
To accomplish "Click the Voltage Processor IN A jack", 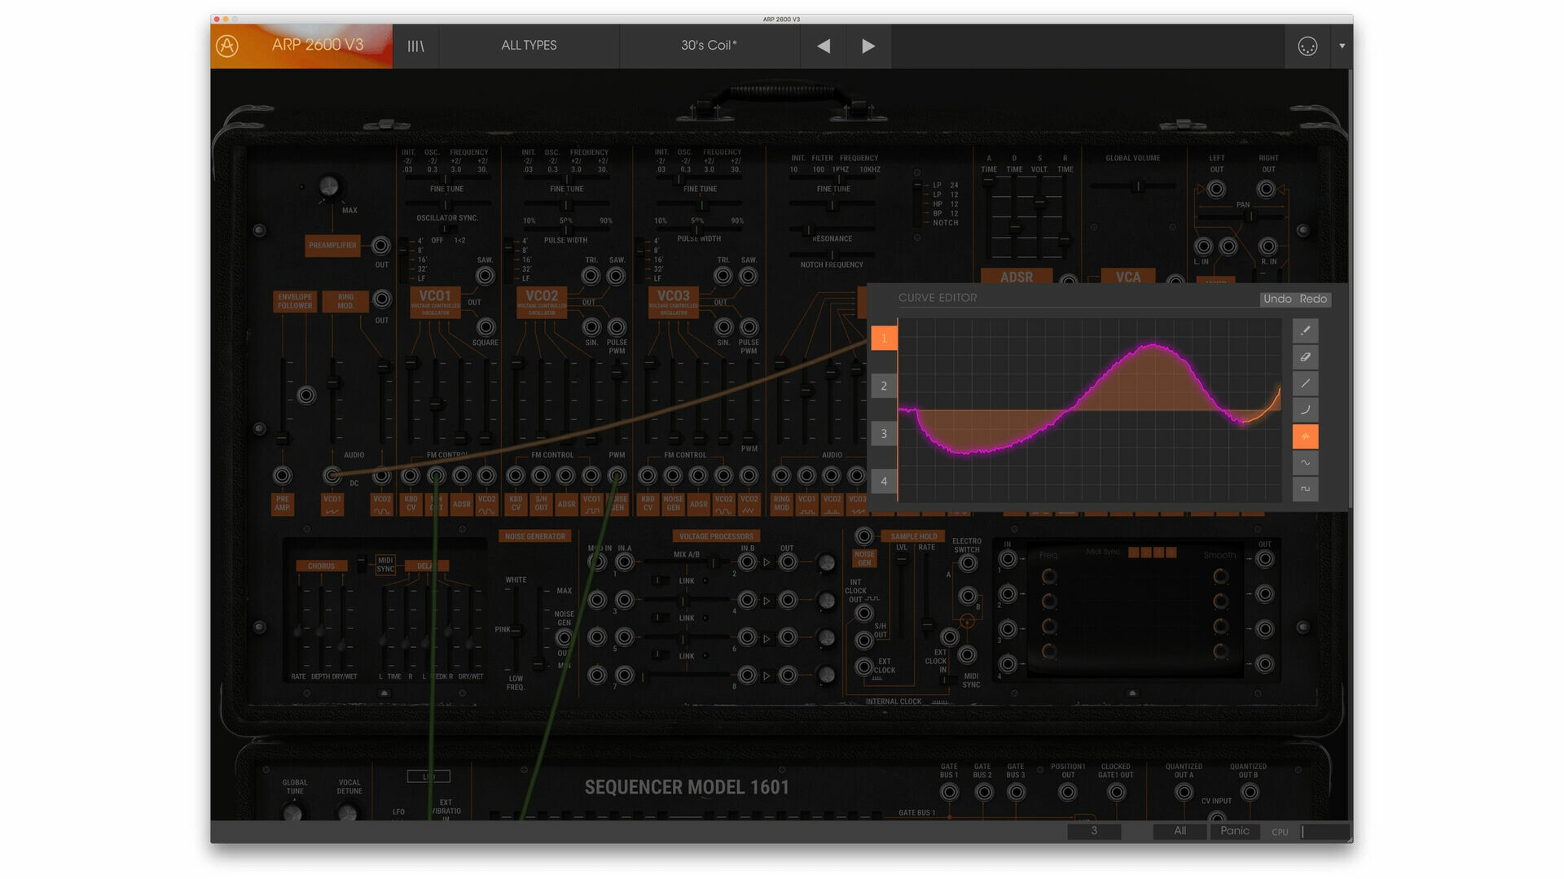I will tap(625, 562).
